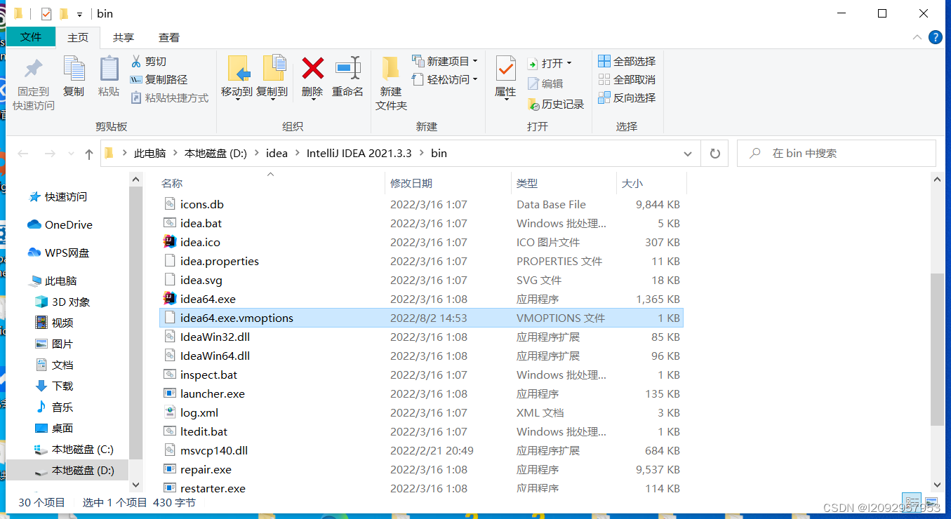
Task: Click the Move to dropdown arrow
Action: [x=237, y=100]
